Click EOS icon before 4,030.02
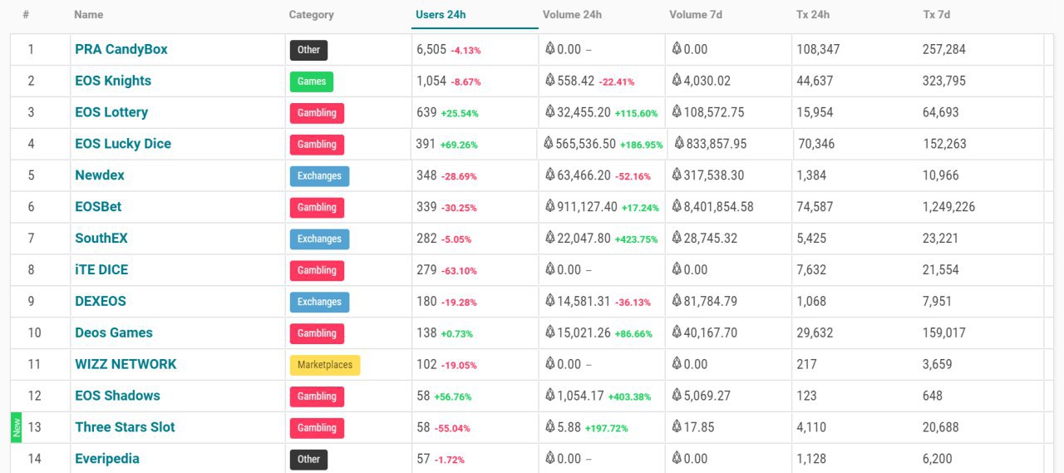The width and height of the screenshot is (1064, 473). [677, 81]
